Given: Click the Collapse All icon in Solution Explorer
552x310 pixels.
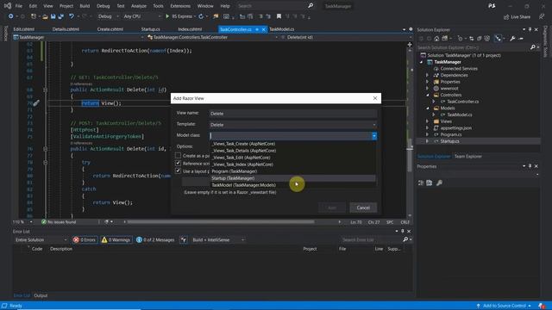Looking at the screenshot, I should [x=480, y=39].
